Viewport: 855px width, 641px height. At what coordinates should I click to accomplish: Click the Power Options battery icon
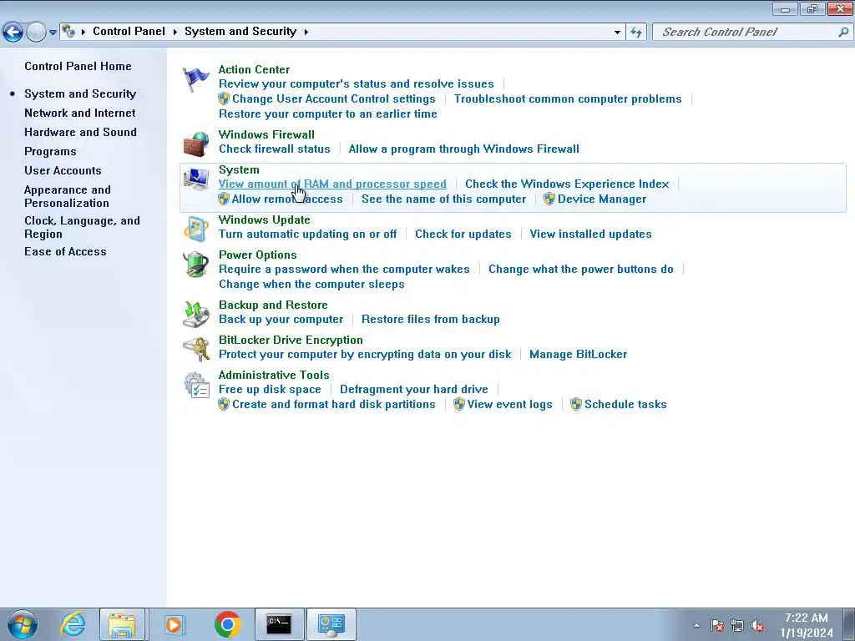point(195,265)
